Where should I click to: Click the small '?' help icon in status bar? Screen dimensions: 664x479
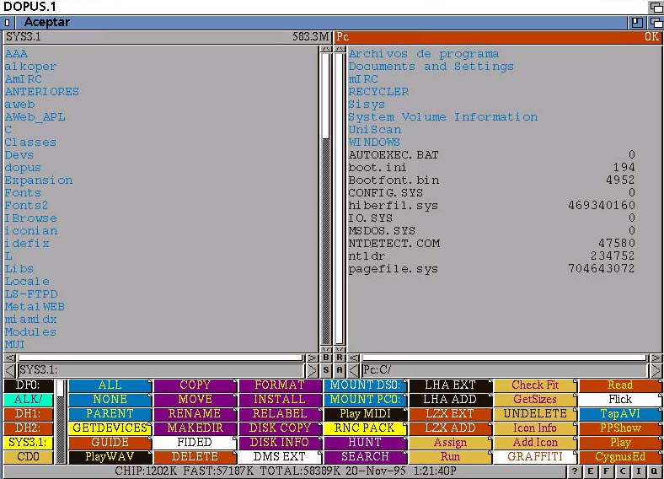[x=576, y=471]
